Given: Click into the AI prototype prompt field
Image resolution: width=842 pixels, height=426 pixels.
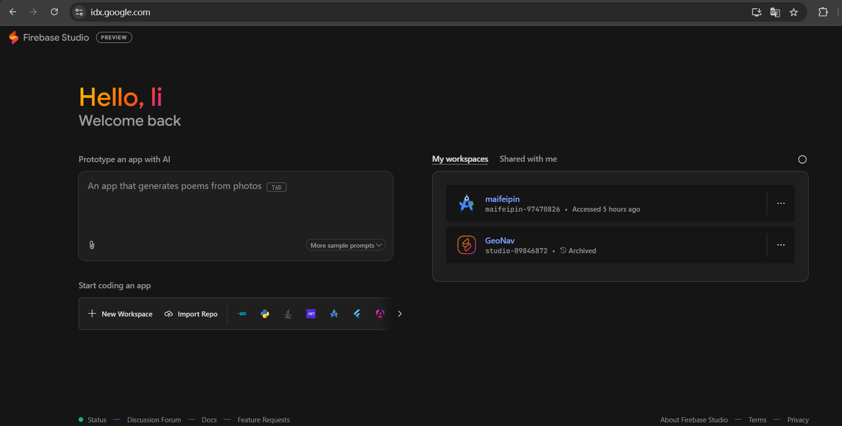Looking at the screenshot, I should click(236, 216).
